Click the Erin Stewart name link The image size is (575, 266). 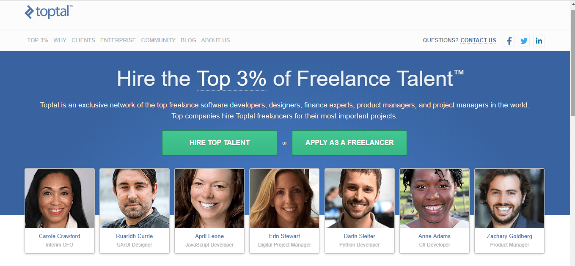pos(284,236)
